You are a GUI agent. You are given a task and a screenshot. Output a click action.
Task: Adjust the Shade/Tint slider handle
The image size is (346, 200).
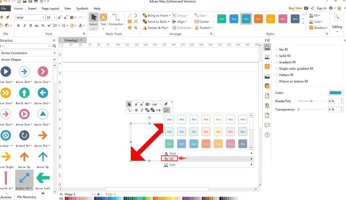point(311,101)
